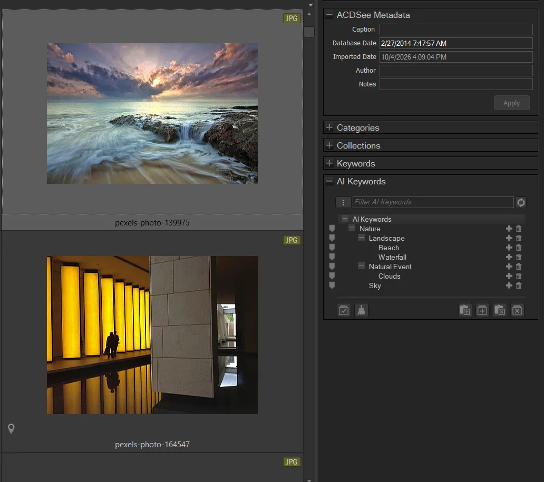544x482 pixels.
Task: Click the JPG badge on the seascape thumbnail
Action: (292, 18)
